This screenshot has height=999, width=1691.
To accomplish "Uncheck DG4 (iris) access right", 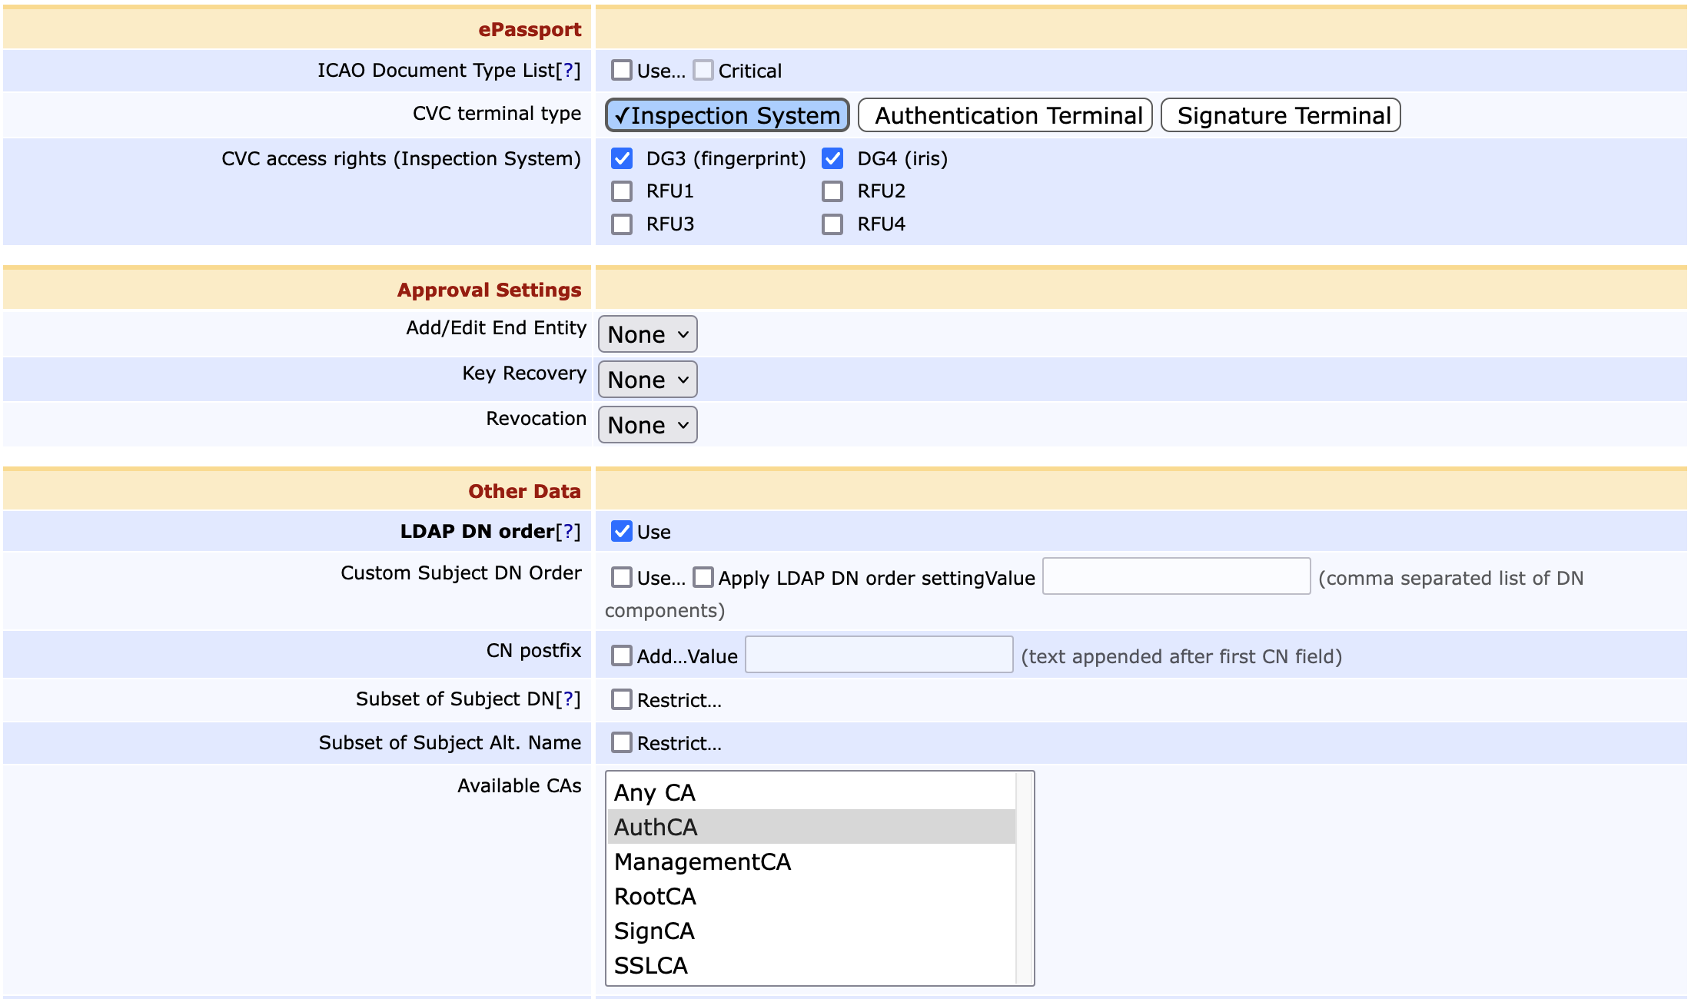I will click(x=832, y=159).
